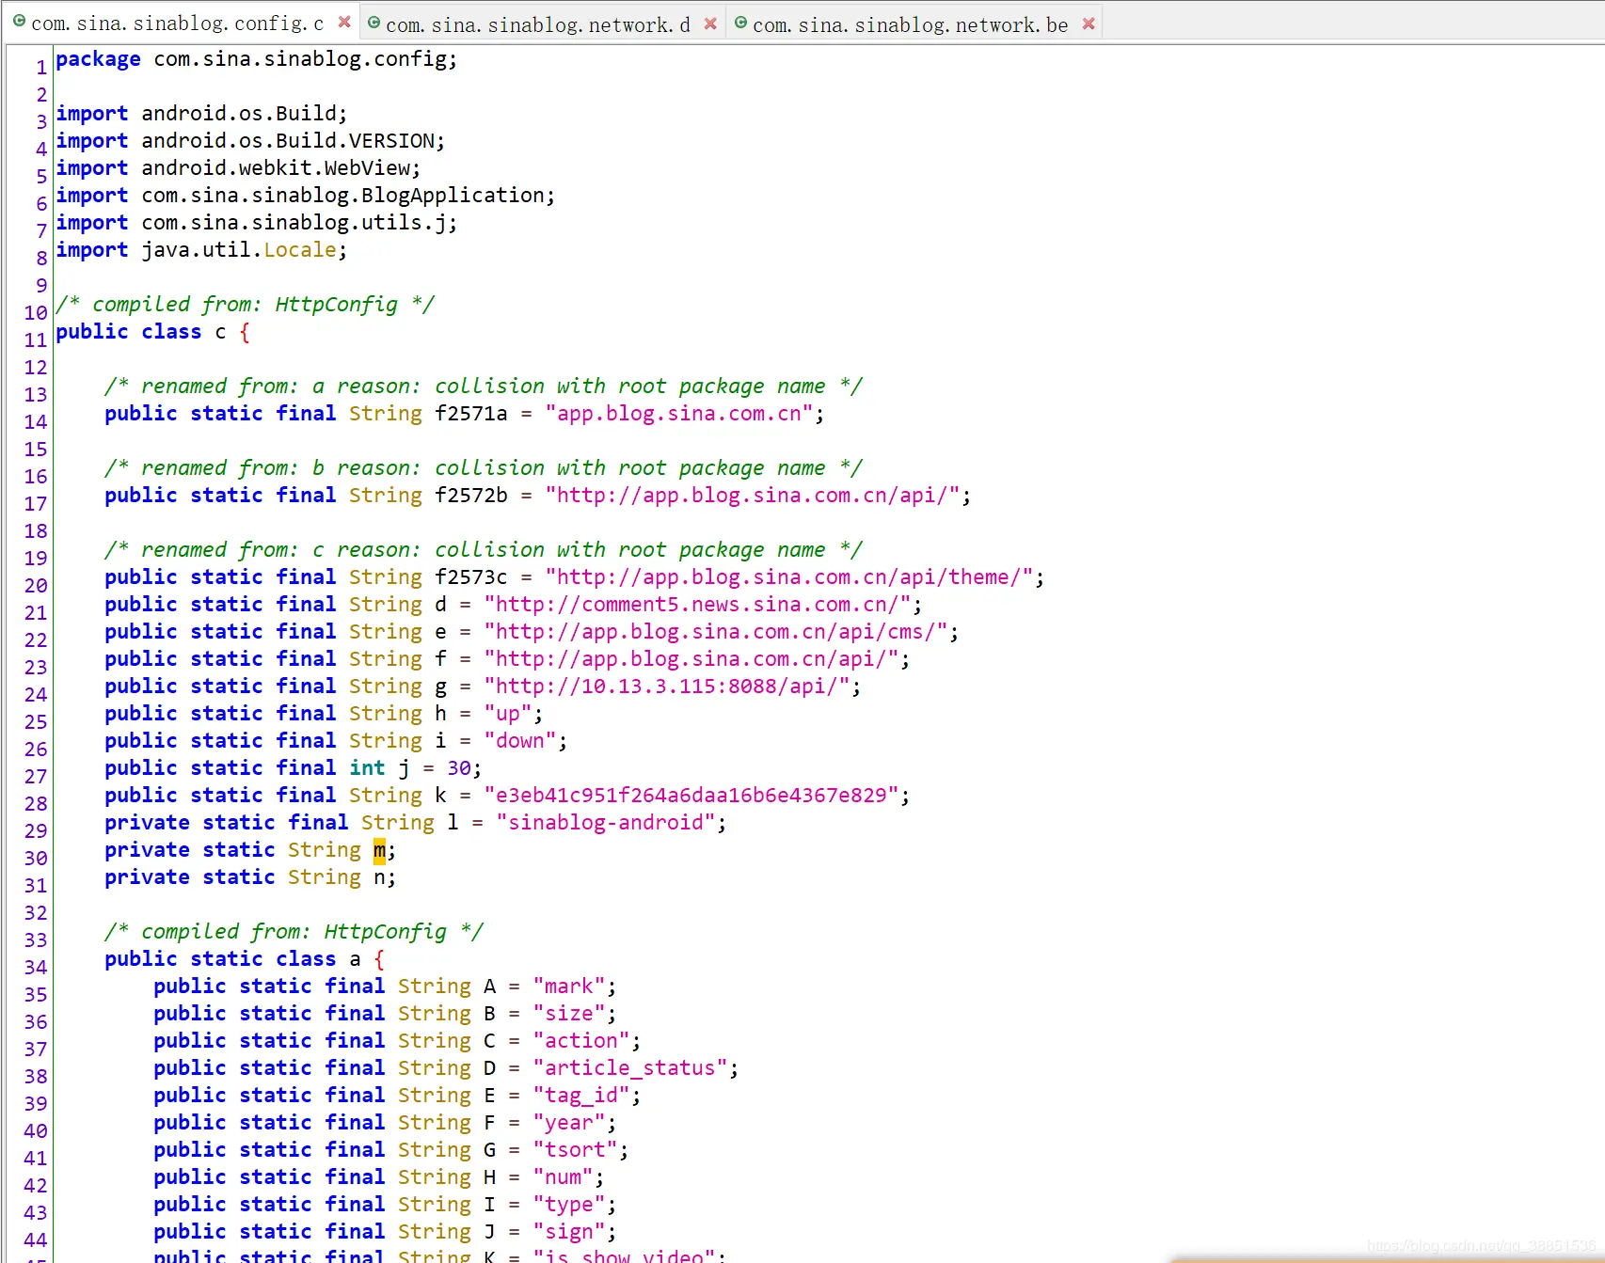Image resolution: width=1605 pixels, height=1263 pixels.
Task: Close the com.sina.sinablog.network.be tab
Action: pos(1089,24)
